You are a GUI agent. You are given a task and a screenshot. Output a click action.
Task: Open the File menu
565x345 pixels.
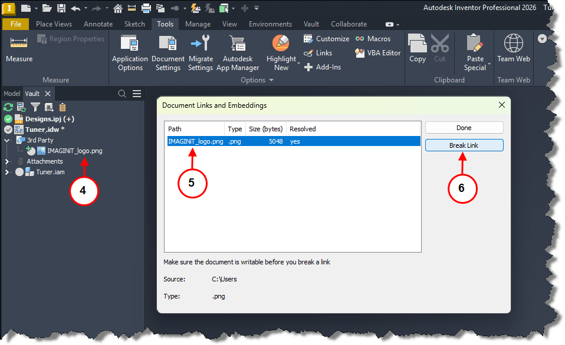(x=16, y=24)
